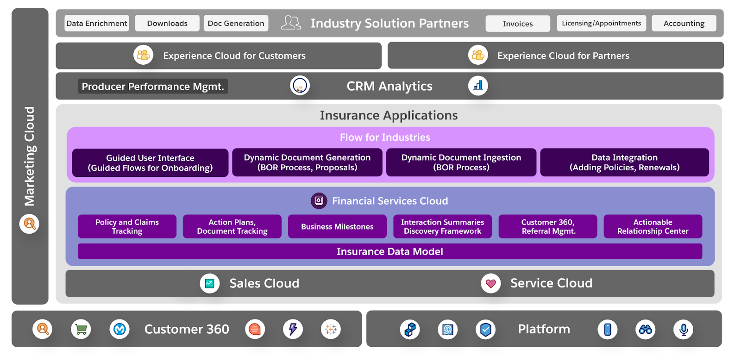Select the Licensing/Appointments box
This screenshot has height=362, width=741.
(x=602, y=23)
